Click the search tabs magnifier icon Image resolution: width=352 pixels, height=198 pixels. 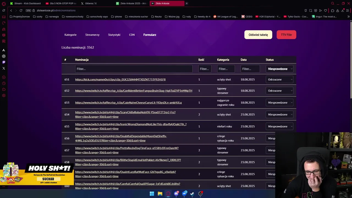[x=332, y=4]
